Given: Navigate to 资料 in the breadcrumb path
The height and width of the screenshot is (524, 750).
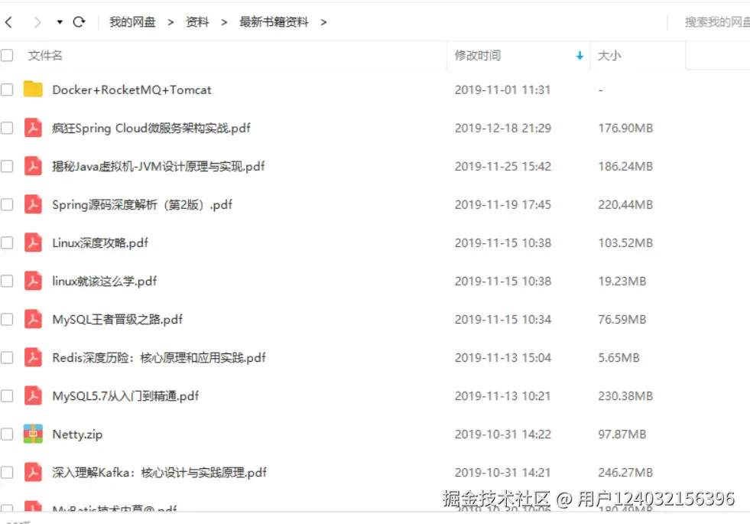Looking at the screenshot, I should pos(196,22).
